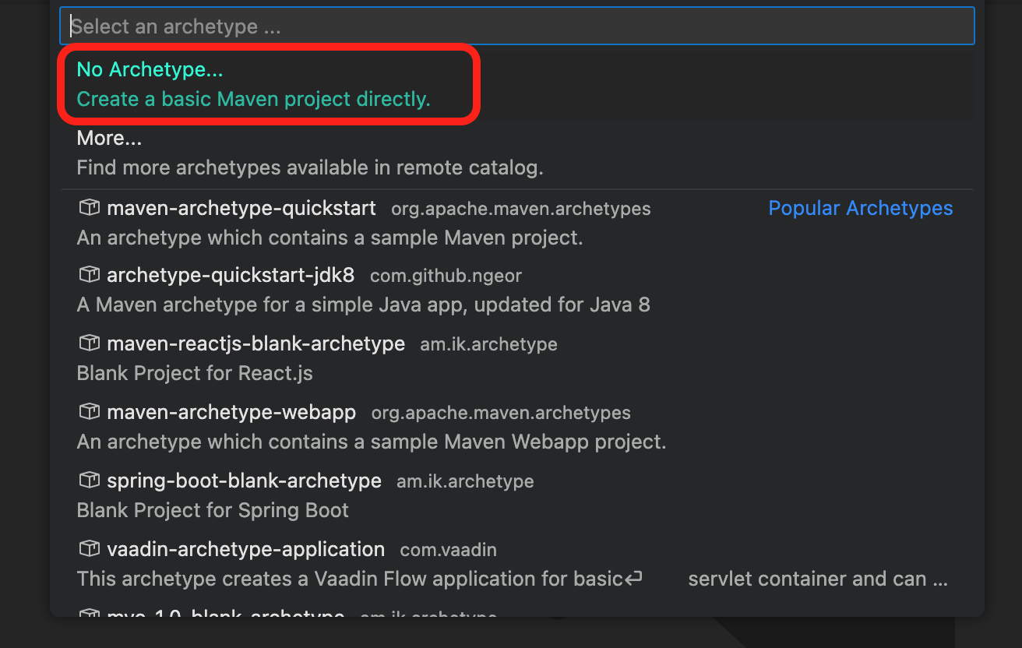Select the vaadin-archetype-application entry

click(246, 548)
